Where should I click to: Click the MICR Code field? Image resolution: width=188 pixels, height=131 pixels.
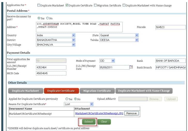[x=51, y=73]
